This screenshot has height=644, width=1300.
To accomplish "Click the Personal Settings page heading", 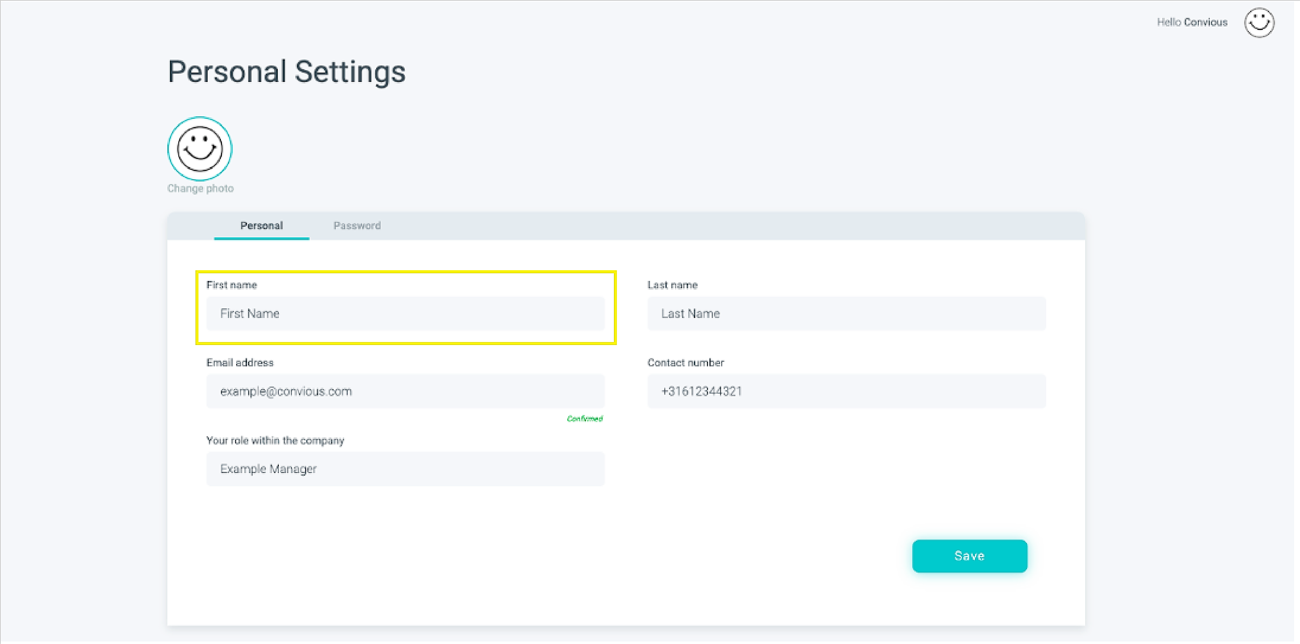I will pyautogui.click(x=286, y=72).
